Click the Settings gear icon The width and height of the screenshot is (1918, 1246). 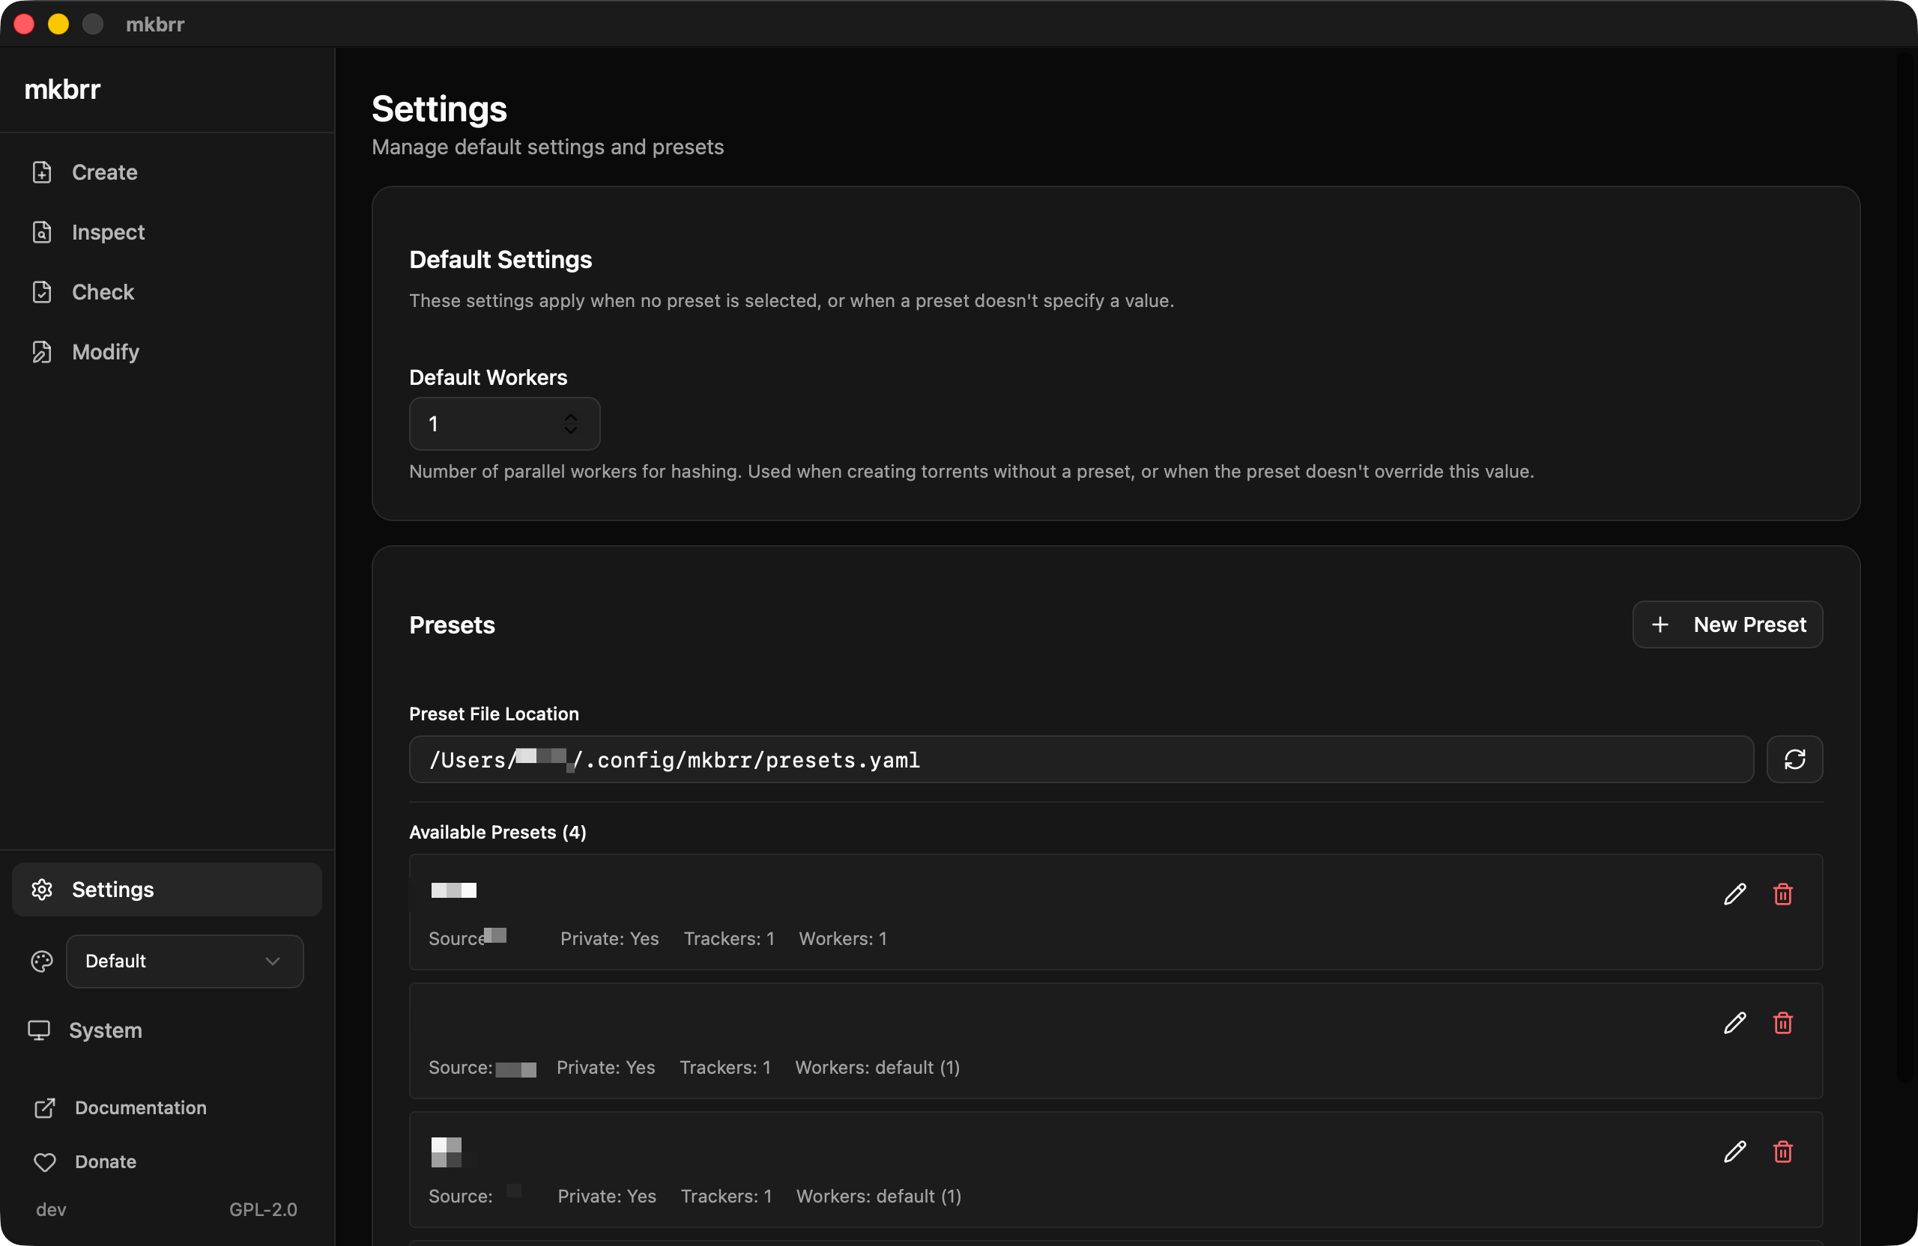pyautogui.click(x=42, y=889)
